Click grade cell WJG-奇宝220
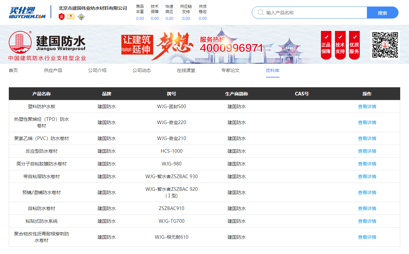The width and height of the screenshot is (409, 254). coord(172,122)
